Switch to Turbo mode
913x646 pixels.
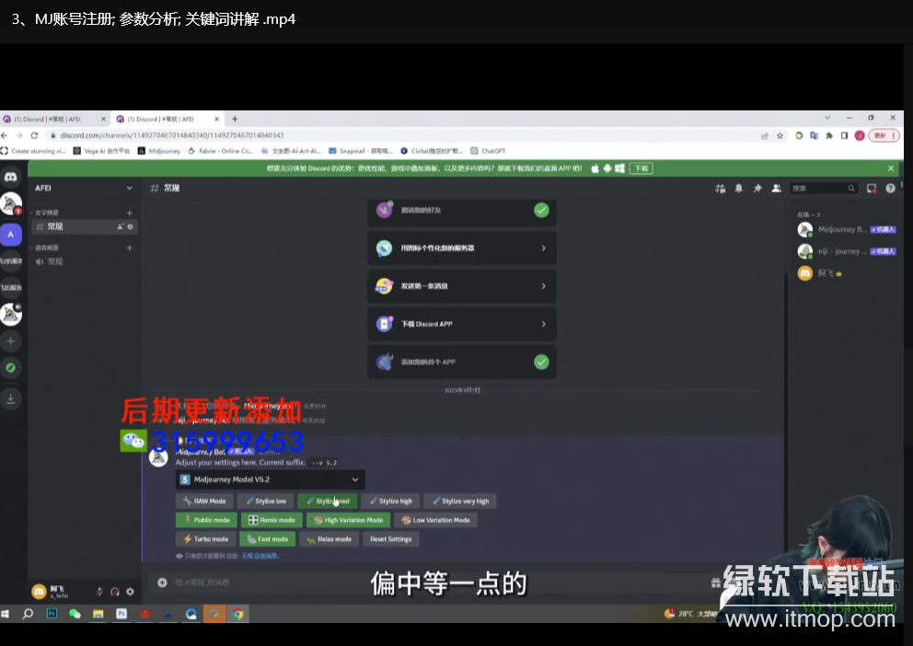tap(206, 539)
